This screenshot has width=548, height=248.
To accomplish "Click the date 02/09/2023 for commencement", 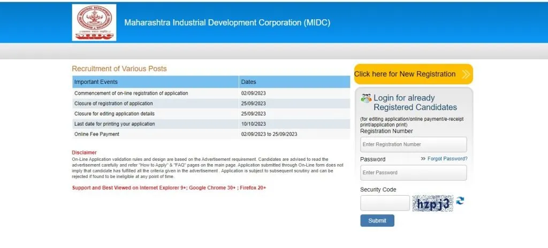I will [x=253, y=93].
